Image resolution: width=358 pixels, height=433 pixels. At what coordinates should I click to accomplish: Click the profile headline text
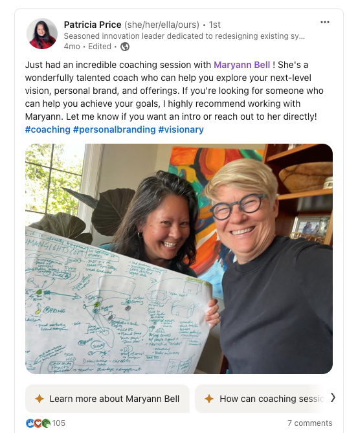click(x=185, y=36)
